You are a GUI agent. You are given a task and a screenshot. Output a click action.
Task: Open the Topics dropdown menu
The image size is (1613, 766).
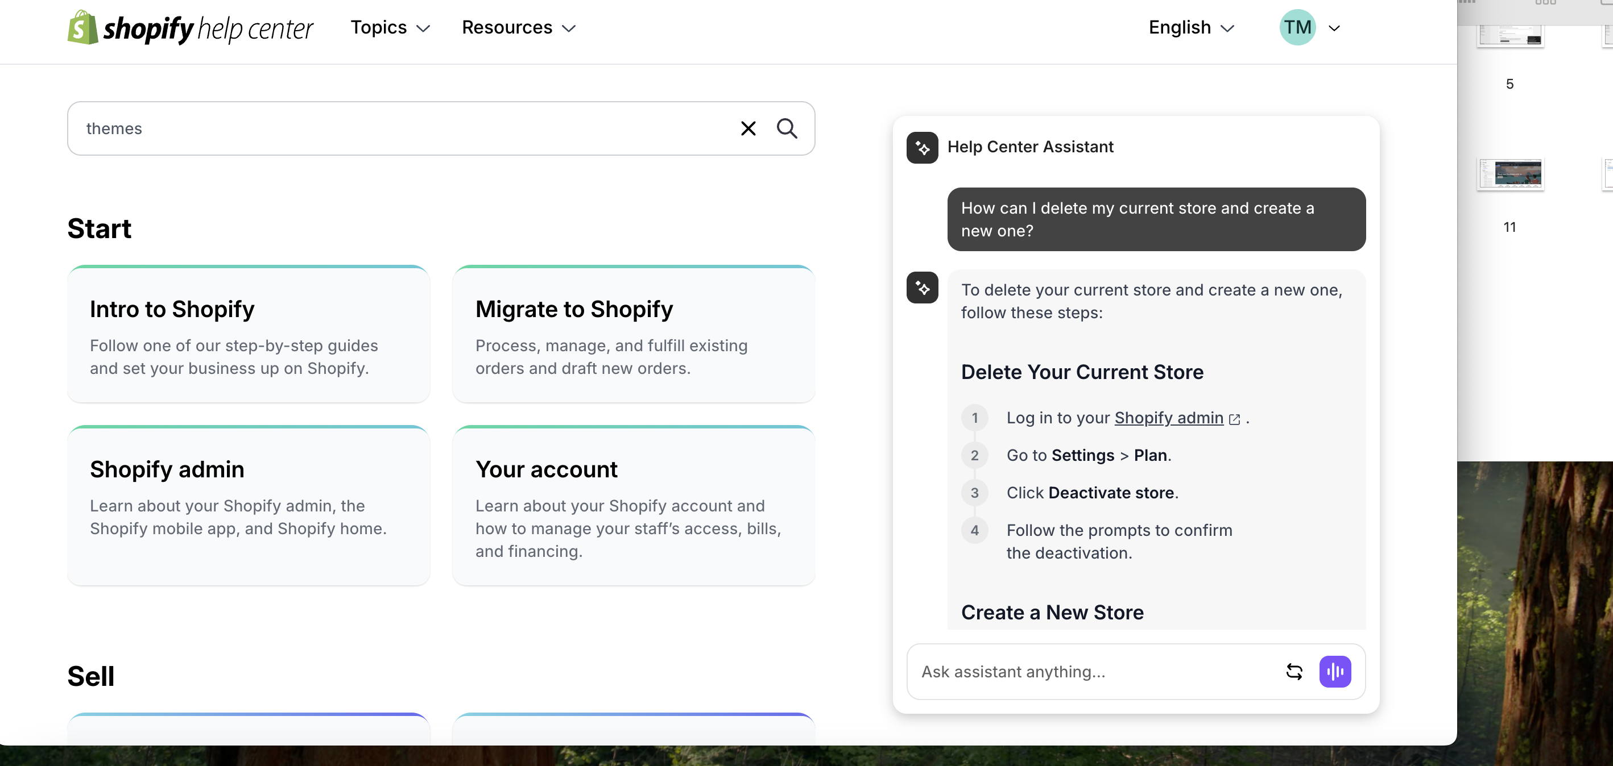390,27
